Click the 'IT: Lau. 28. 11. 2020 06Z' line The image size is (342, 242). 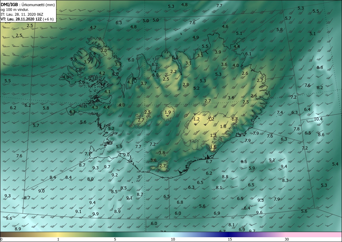point(22,14)
